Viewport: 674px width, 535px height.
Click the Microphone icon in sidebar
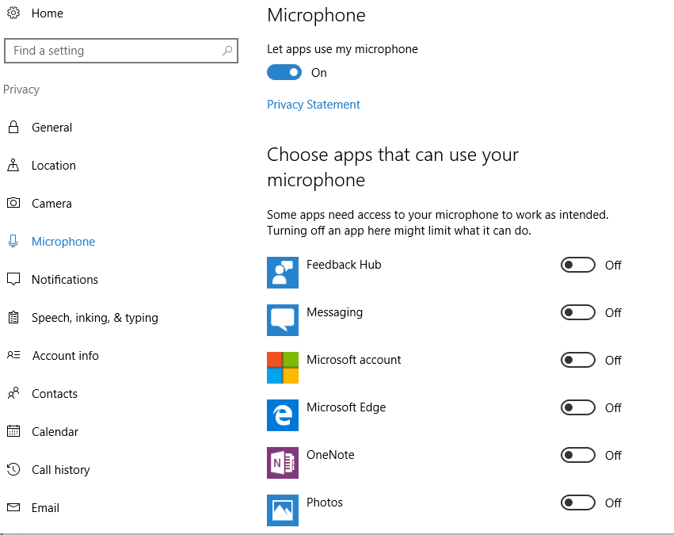(x=13, y=241)
